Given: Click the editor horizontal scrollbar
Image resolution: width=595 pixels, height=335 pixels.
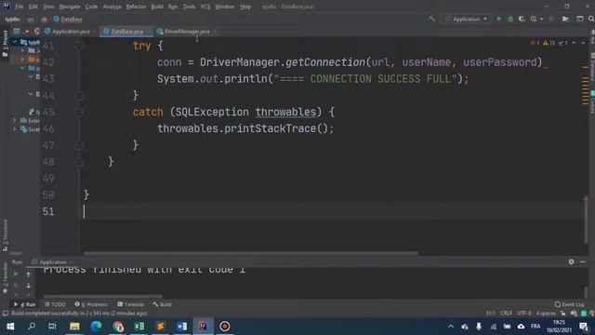Looking at the screenshot, I should (251, 253).
